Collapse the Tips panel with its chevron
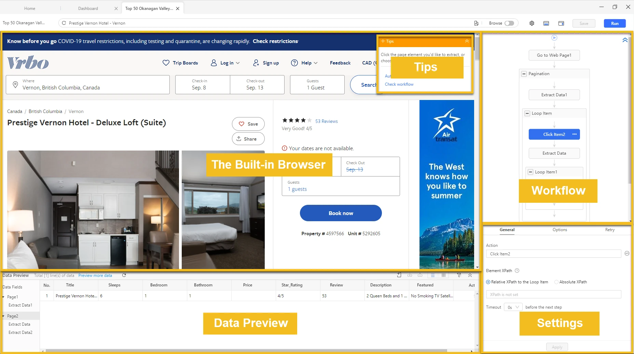Screen dimensions: 634x354 coord(467,41)
